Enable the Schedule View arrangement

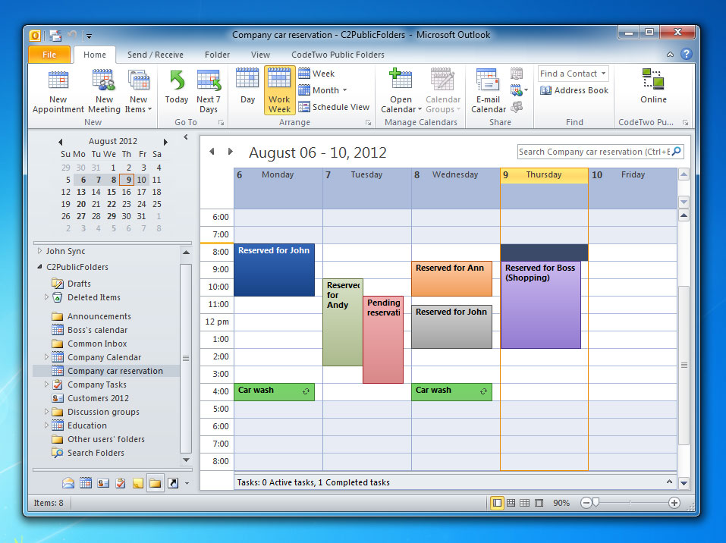(334, 107)
